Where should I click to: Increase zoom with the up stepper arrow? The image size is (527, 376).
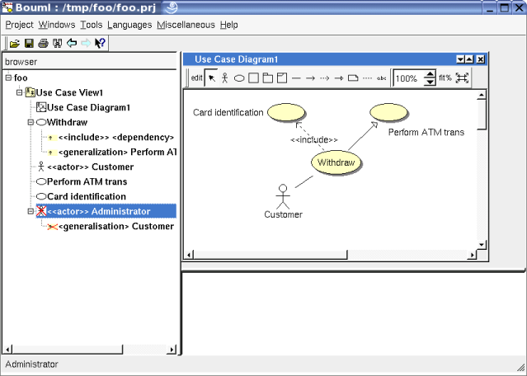point(430,74)
